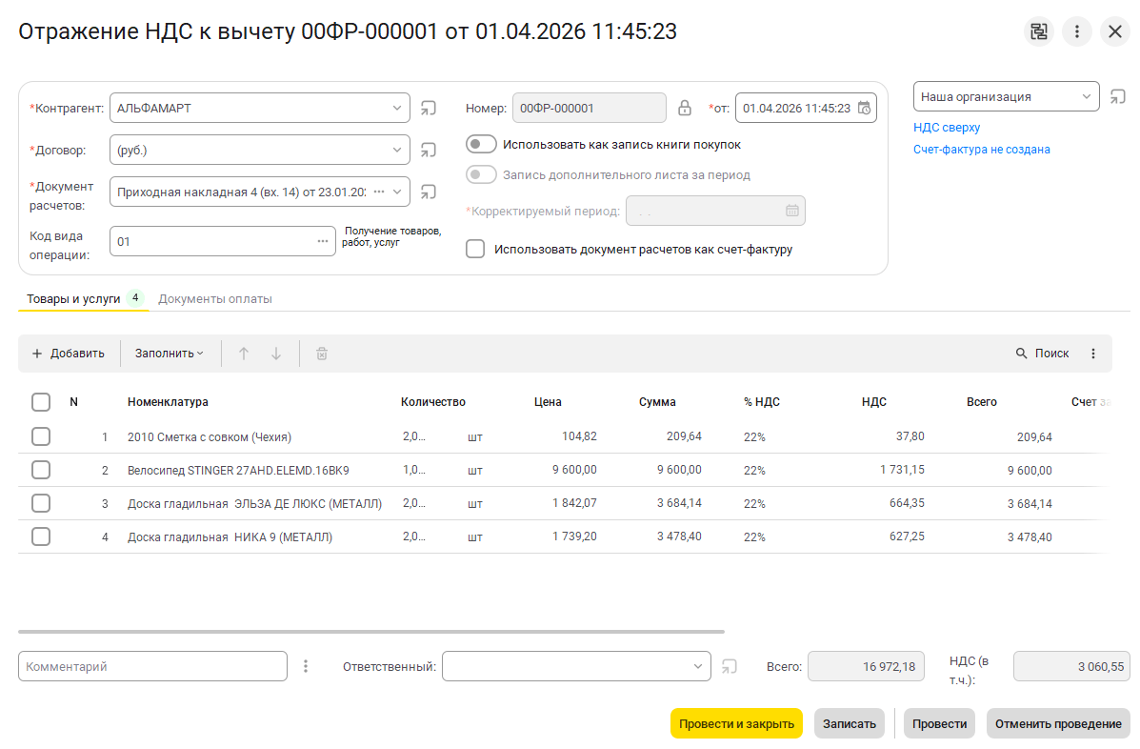The width and height of the screenshot is (1140, 749).
Task: Open the 'Счет-фактура не создана' link
Action: coord(981,150)
